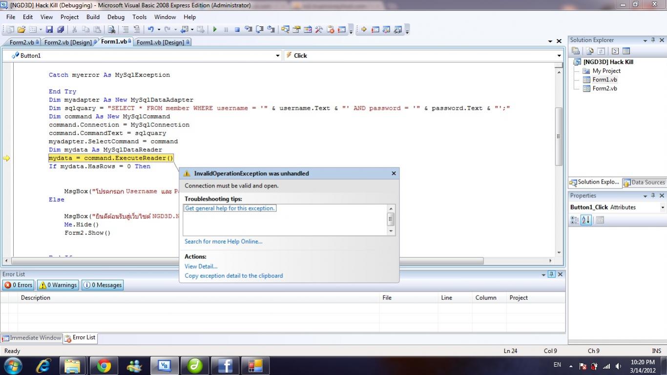
Task: Open Properties window position dropdown
Action: point(645,195)
